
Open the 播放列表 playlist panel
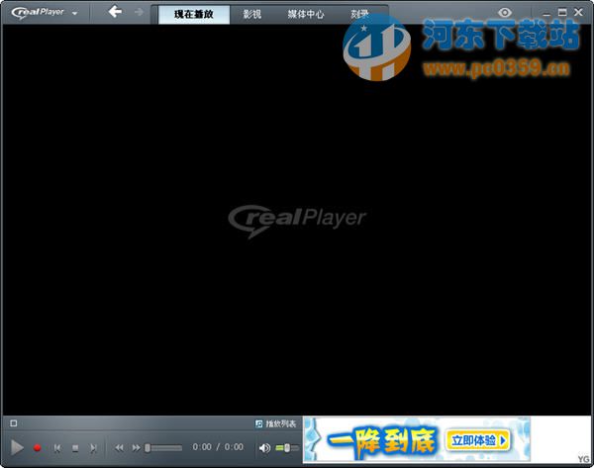click(x=276, y=423)
